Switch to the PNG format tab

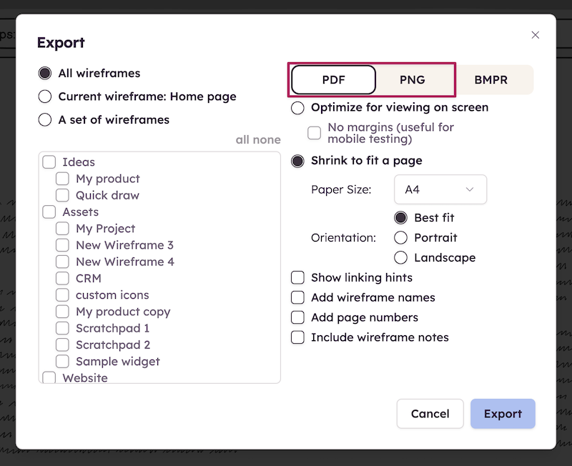[413, 80]
